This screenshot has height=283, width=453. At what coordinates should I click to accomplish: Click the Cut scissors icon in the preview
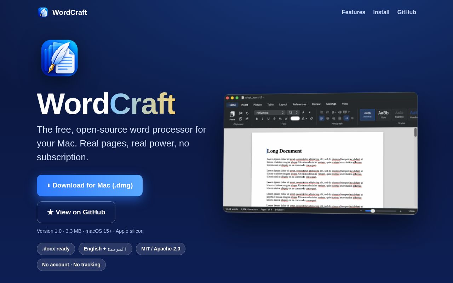(241, 113)
